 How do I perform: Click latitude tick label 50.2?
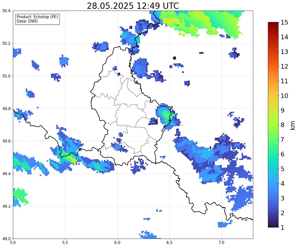[6, 43]
